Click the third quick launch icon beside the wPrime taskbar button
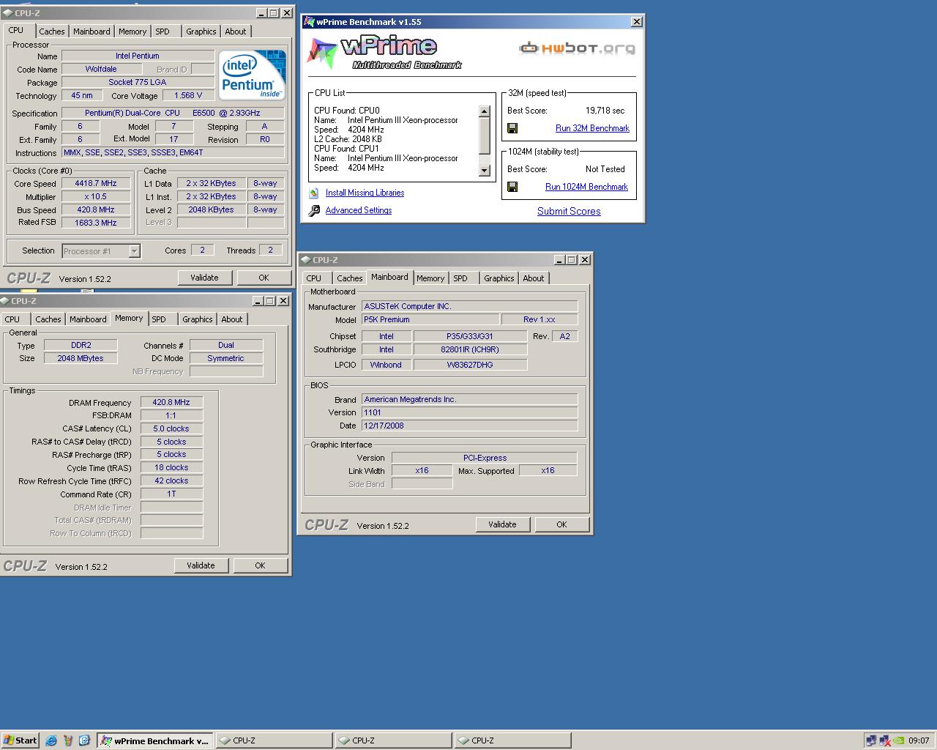The width and height of the screenshot is (937, 750). (x=84, y=740)
